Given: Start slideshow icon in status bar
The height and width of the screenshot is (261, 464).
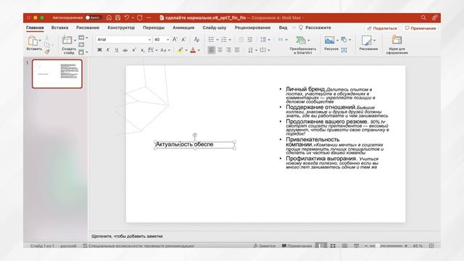Looking at the screenshot, I should 356,246.
